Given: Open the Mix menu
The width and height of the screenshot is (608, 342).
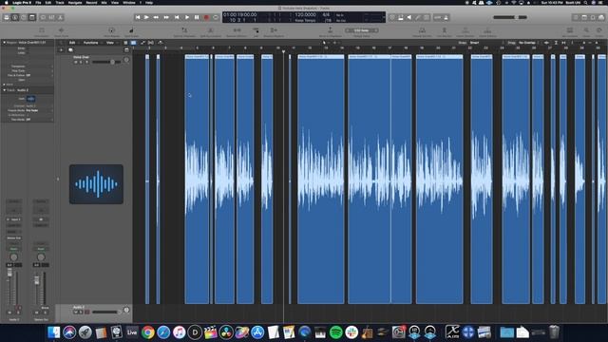Looking at the screenshot, I should [x=104, y=3].
